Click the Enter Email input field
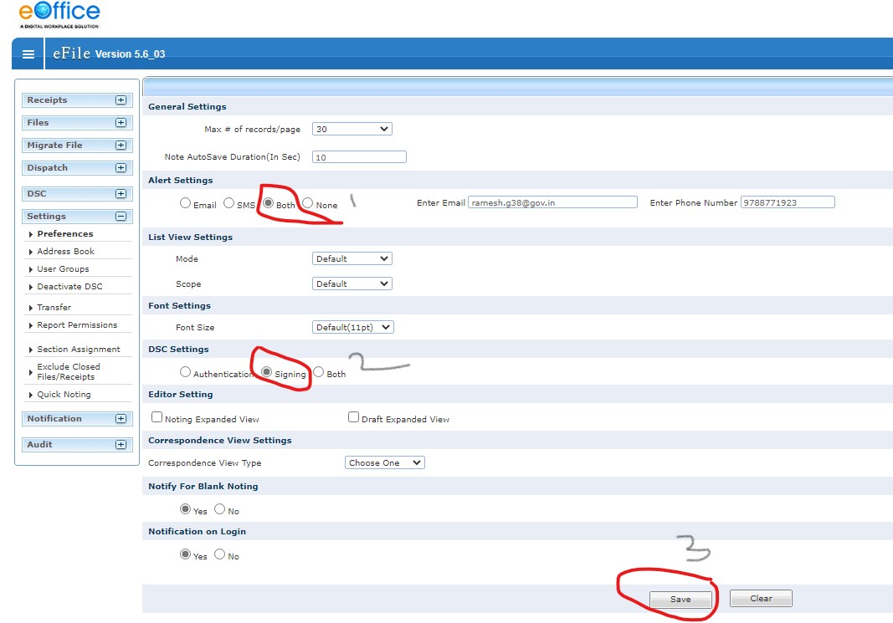The height and width of the screenshot is (623, 893). 552,202
